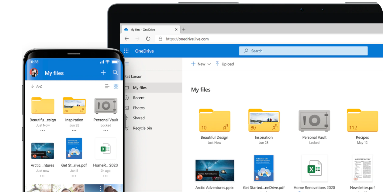Select Recent in the sidebar

(139, 98)
